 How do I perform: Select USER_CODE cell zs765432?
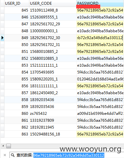[x=53, y=114]
